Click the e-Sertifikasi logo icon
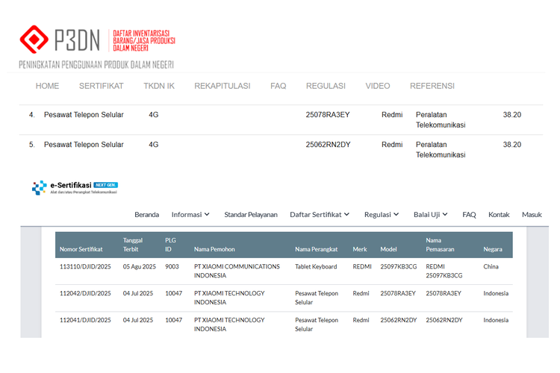Screen dimensions: 560x373 (x=40, y=188)
